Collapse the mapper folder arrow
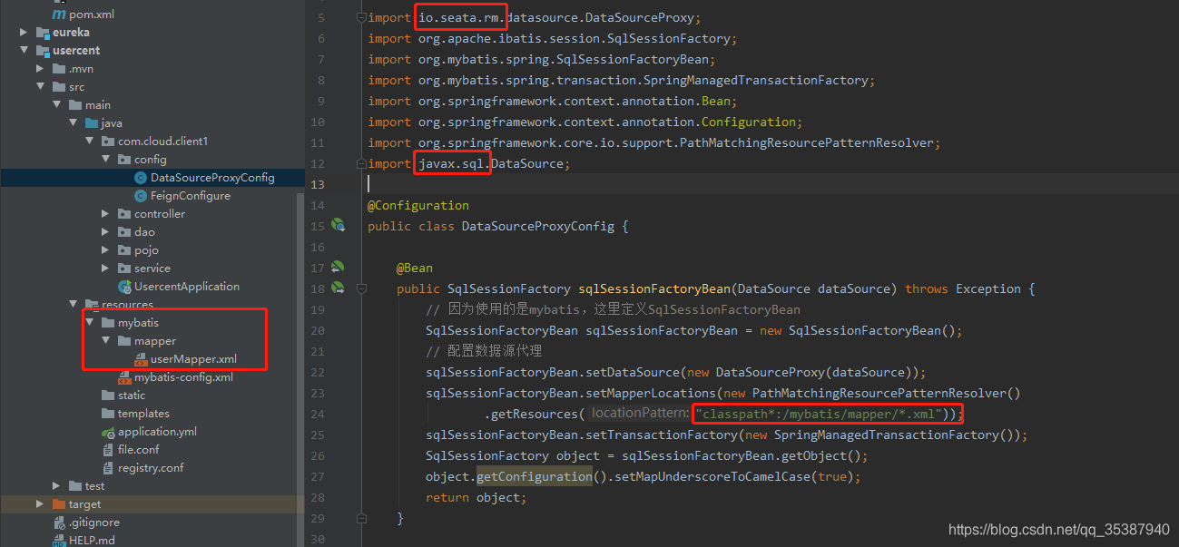Image resolution: width=1179 pixels, height=547 pixels. click(105, 341)
